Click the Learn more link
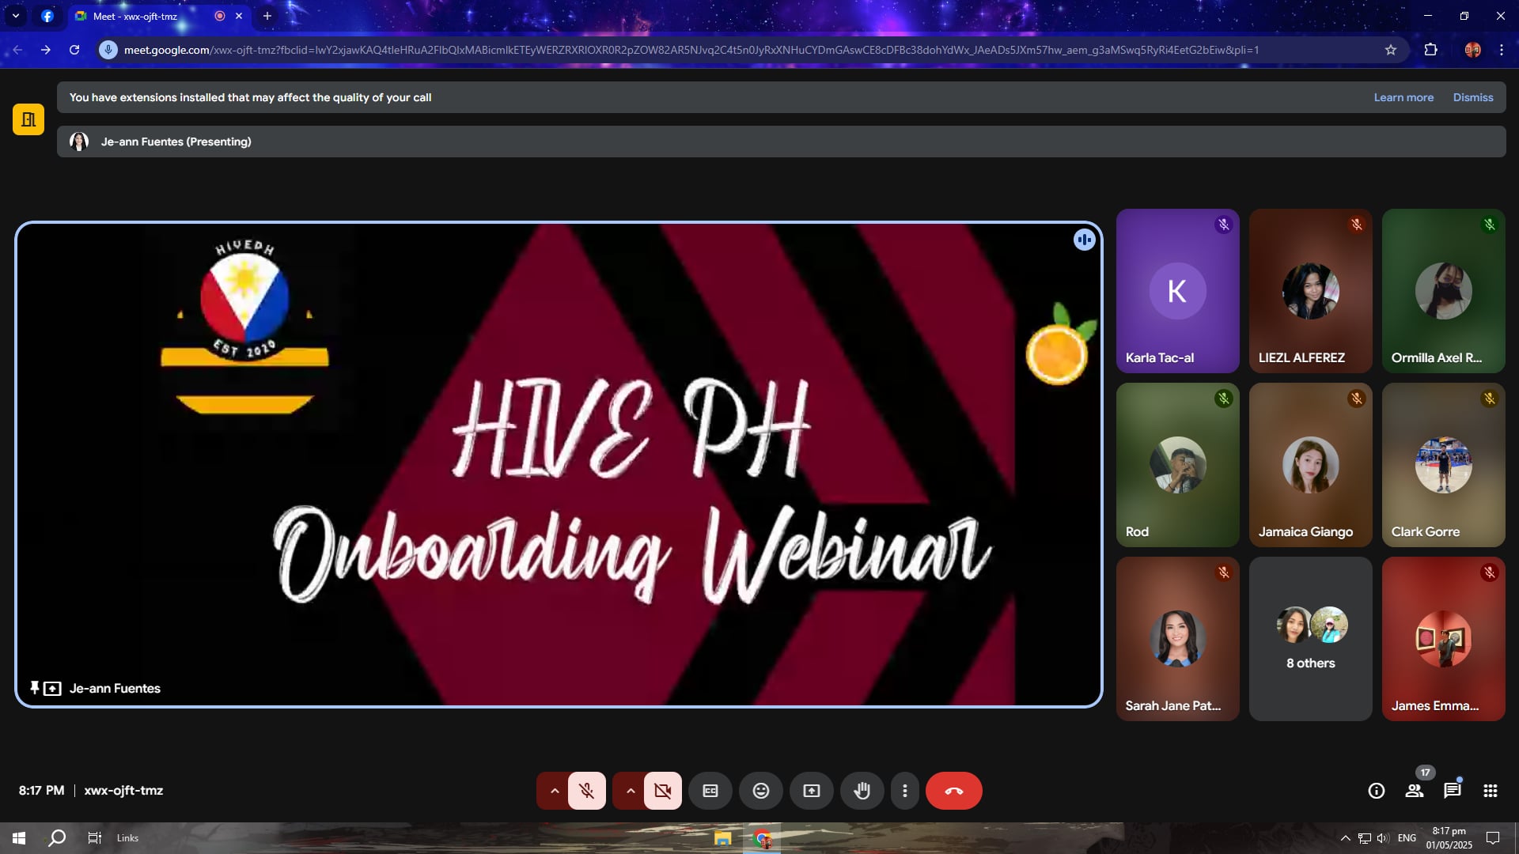 tap(1403, 97)
